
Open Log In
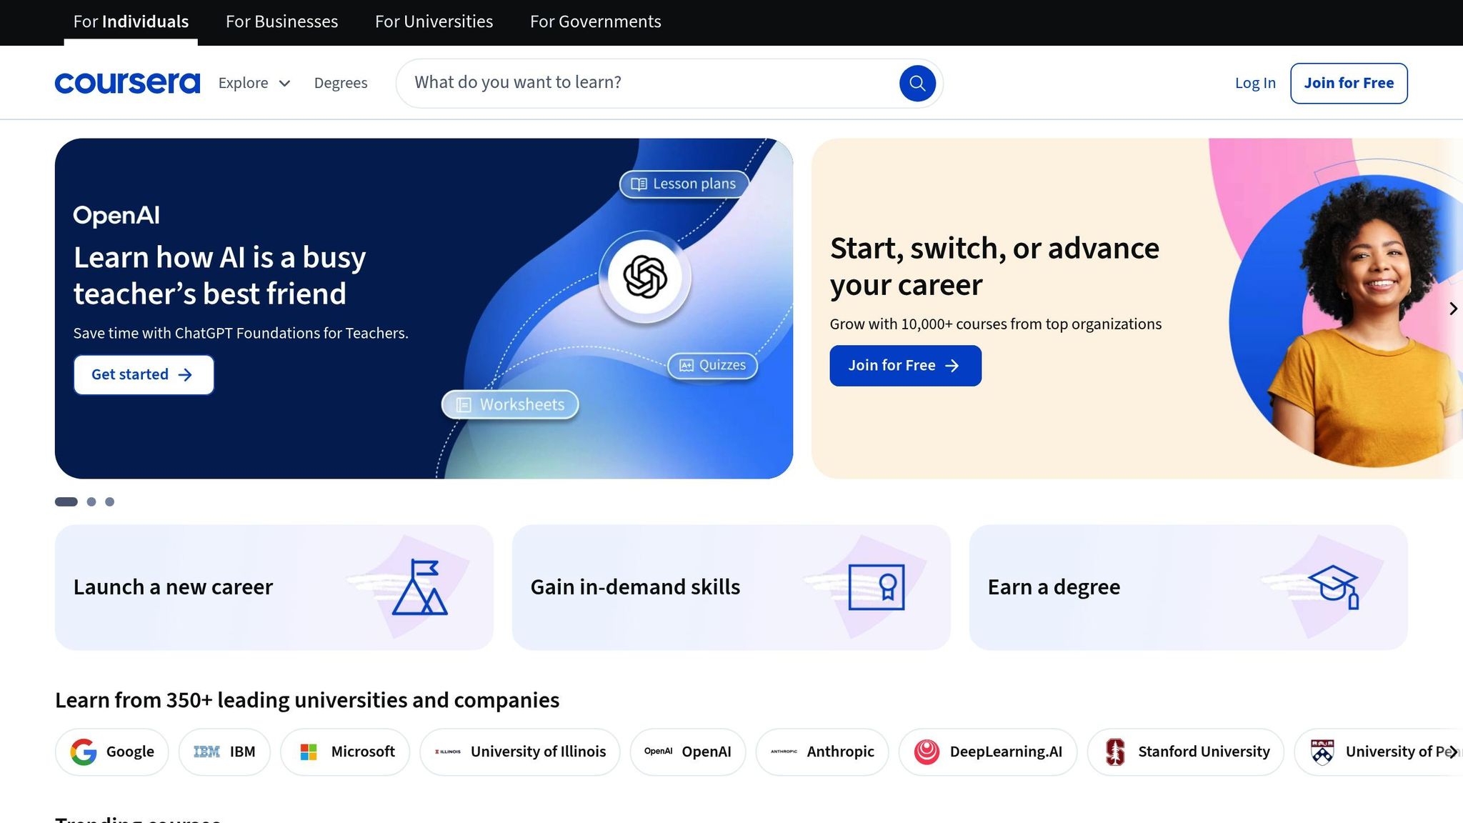(1254, 83)
